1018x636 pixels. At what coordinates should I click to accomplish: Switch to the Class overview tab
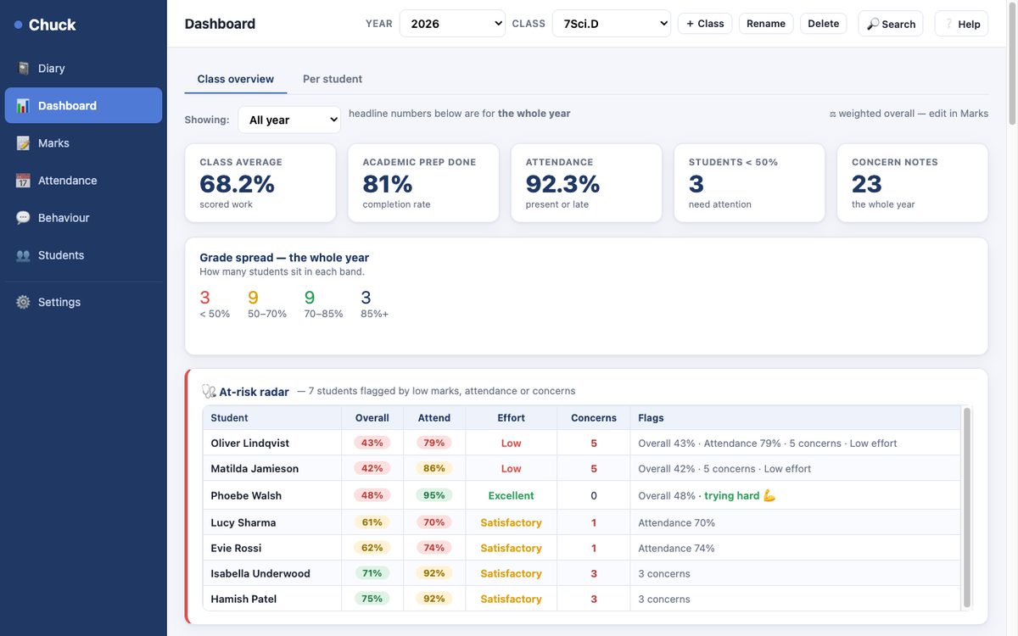236,79
